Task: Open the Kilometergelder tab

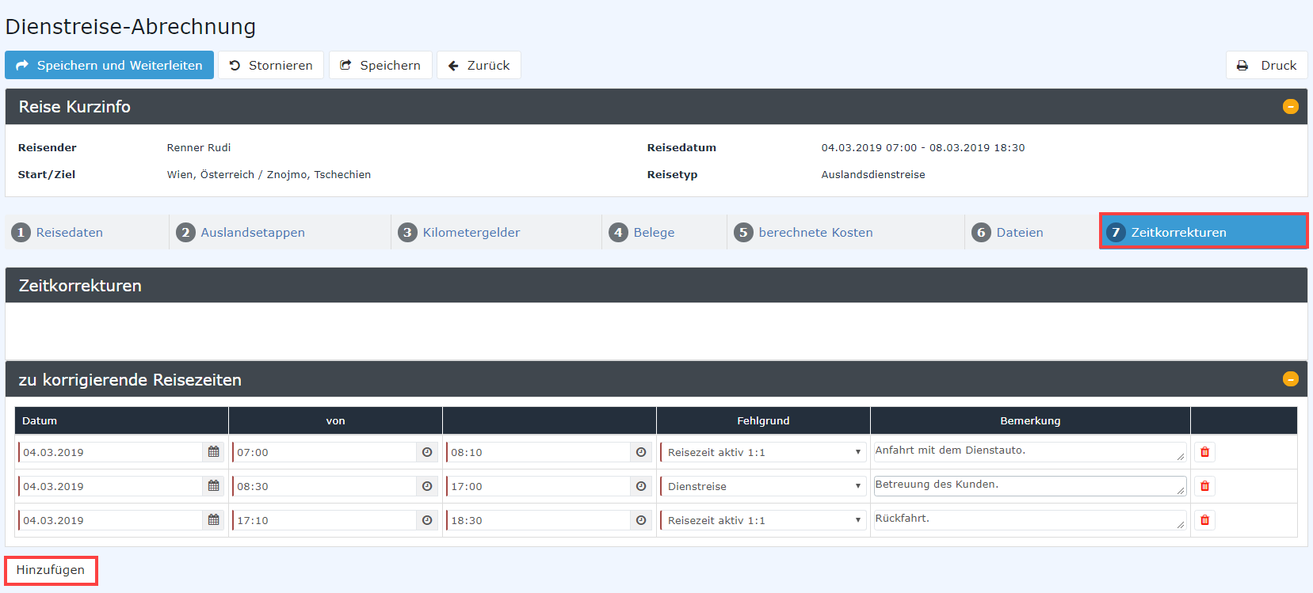Action: click(497, 232)
